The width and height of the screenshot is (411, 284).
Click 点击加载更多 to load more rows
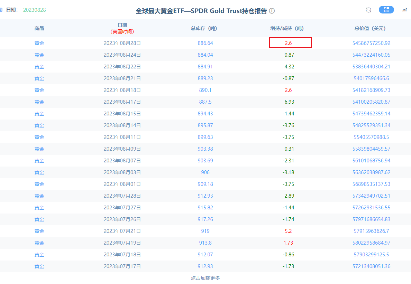tap(205, 278)
